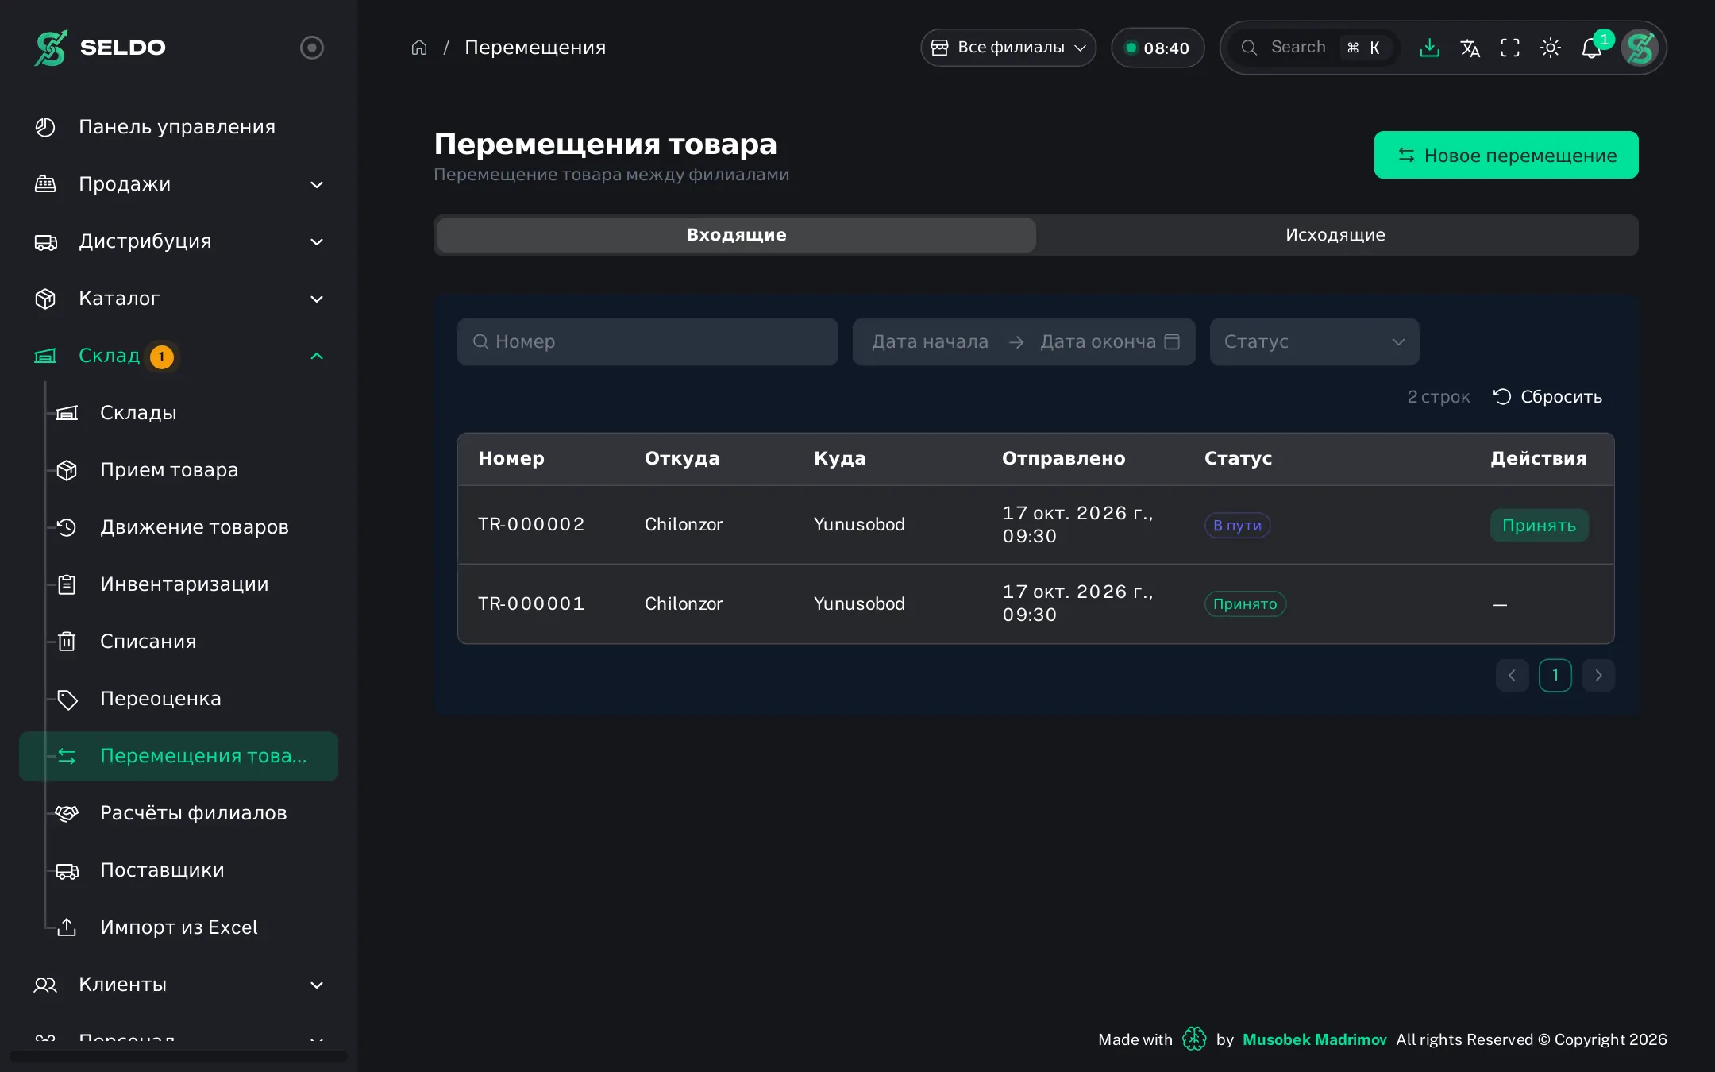Toggle fullscreen mode icon

pyautogui.click(x=1510, y=48)
